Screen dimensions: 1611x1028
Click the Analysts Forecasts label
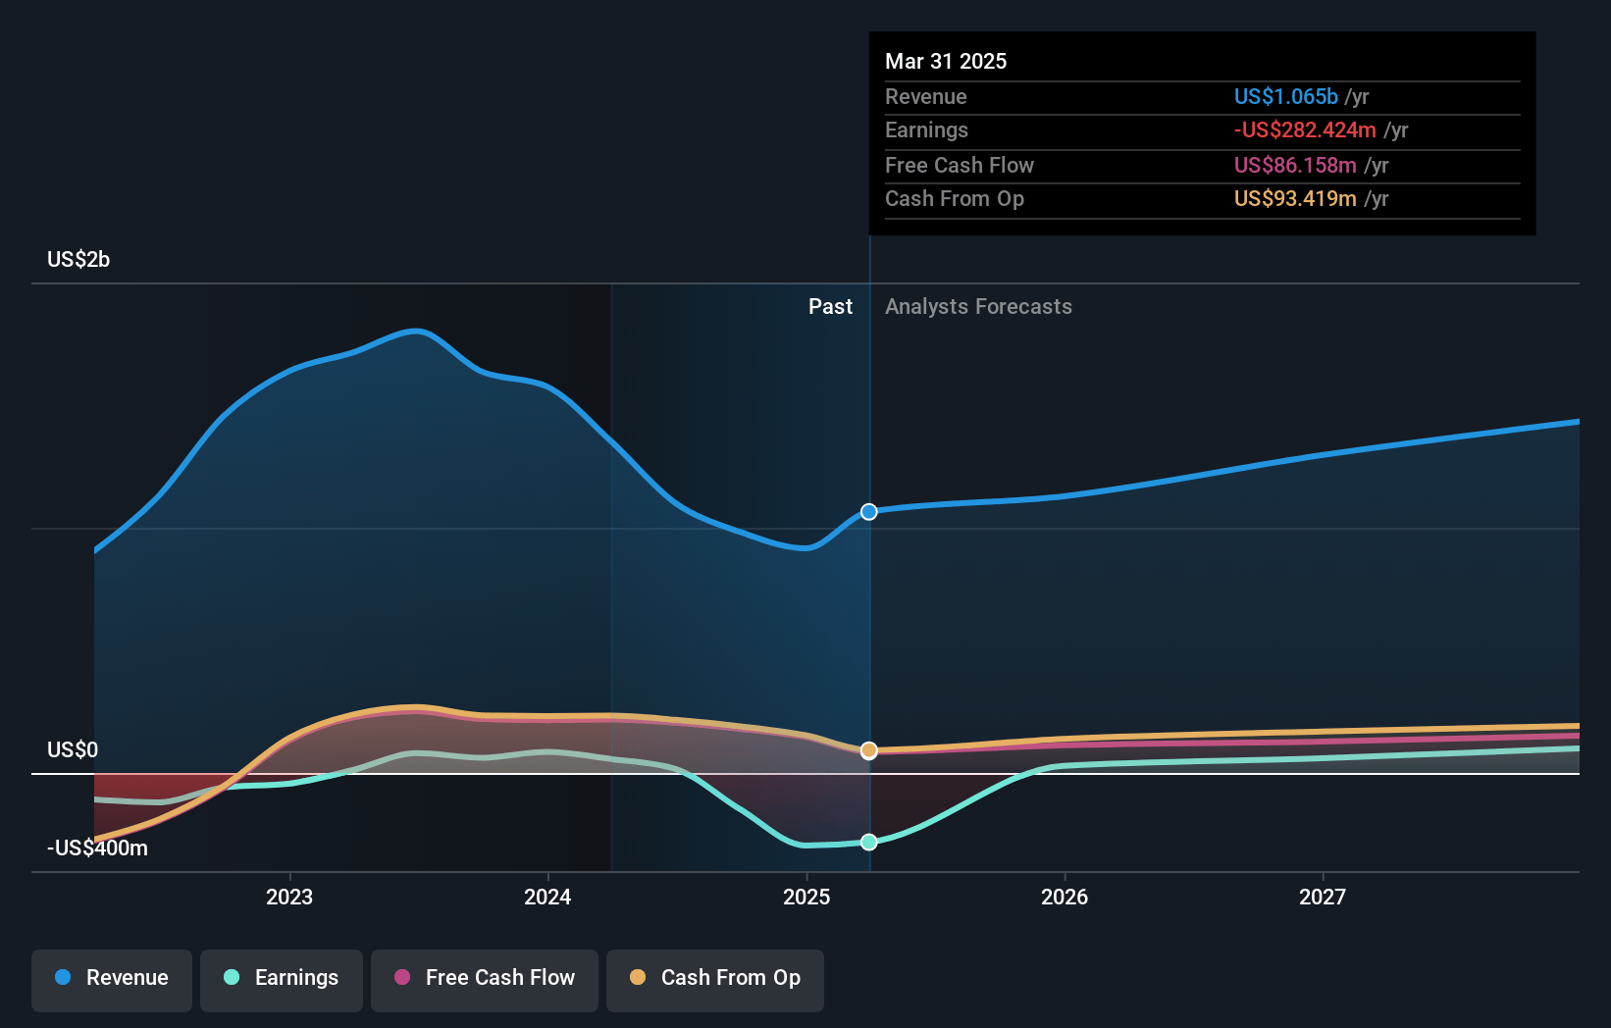click(x=978, y=306)
